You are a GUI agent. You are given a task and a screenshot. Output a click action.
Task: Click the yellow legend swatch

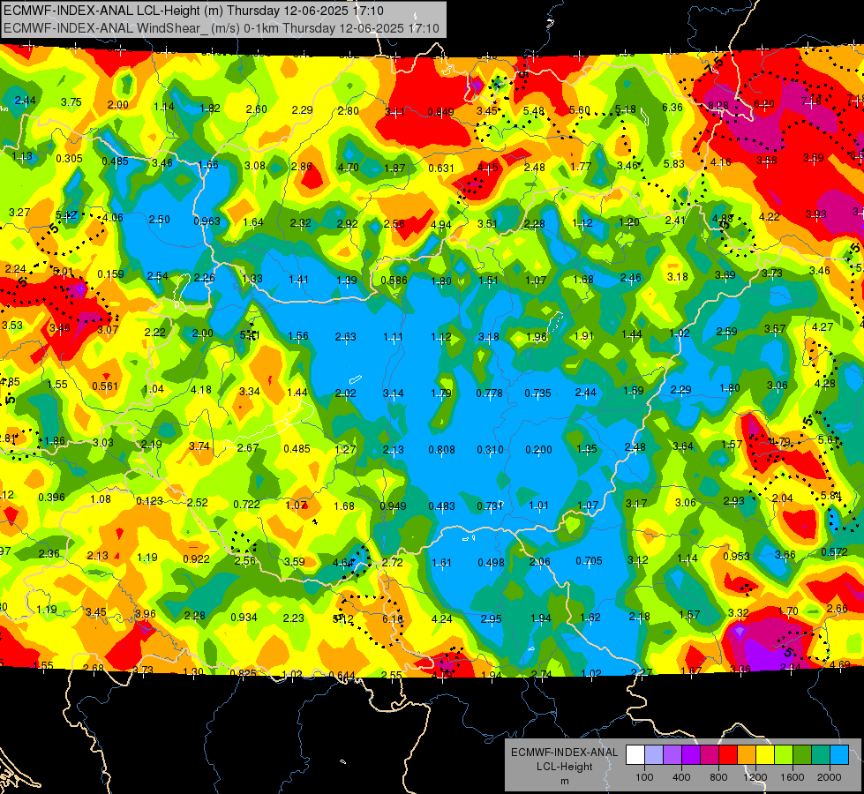pos(765,755)
